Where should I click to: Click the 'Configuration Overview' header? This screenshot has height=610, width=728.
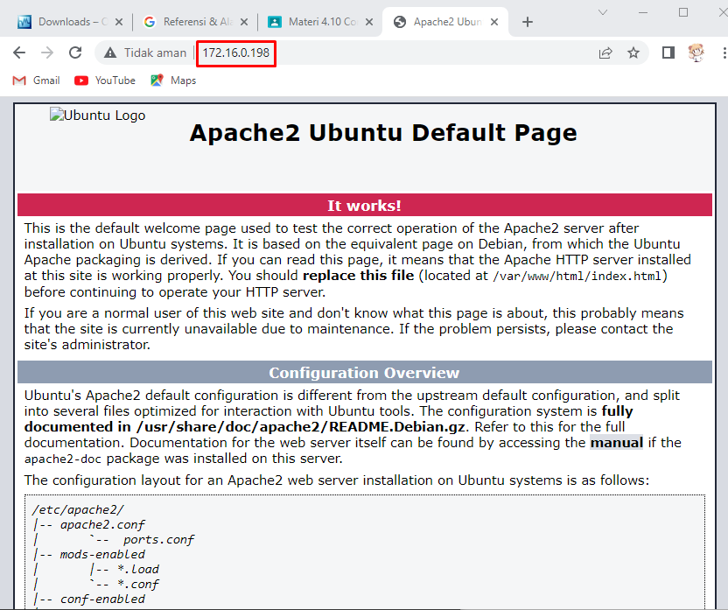click(x=365, y=373)
